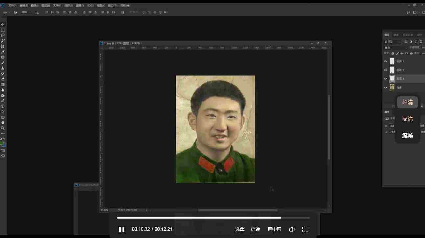Click the foreground color swatch

pyautogui.click(x=2, y=143)
